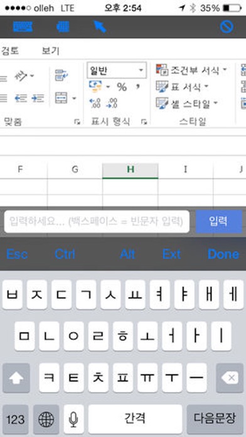Image resolution: width=246 pixels, height=437 pixels.
Task: Click the decrease indent icon
Action: (21, 99)
